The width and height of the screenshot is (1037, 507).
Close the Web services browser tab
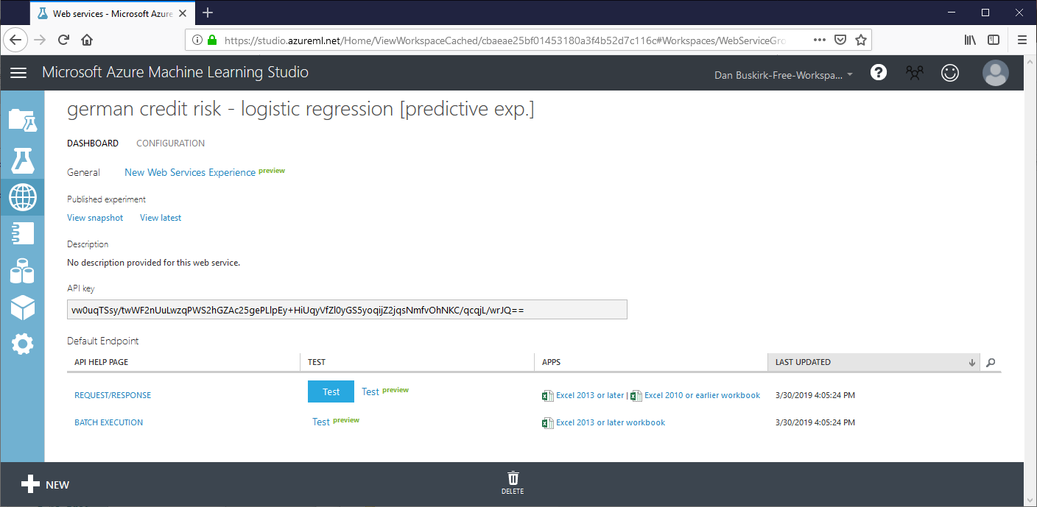(x=183, y=13)
